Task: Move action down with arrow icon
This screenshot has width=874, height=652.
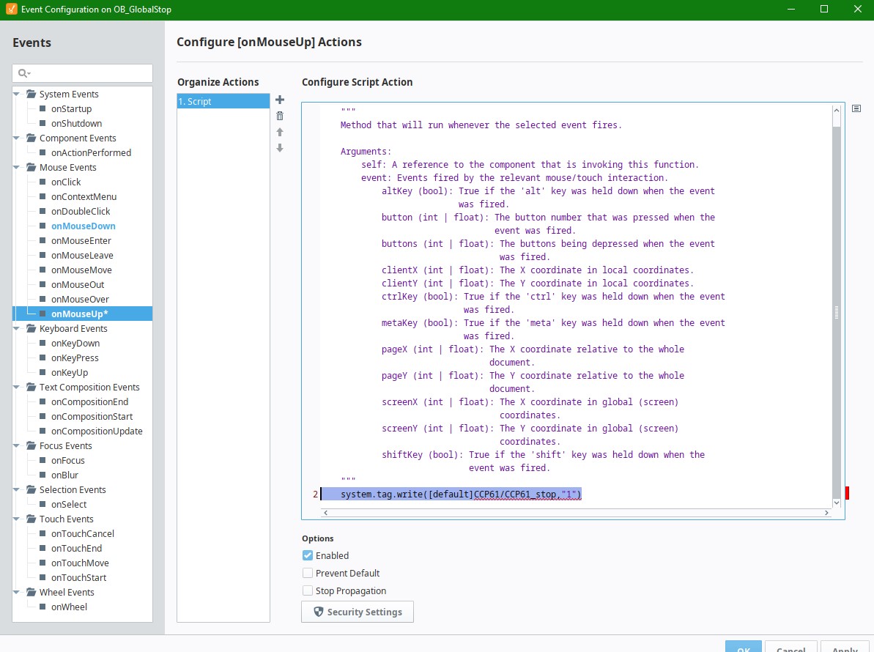Action: pos(280,148)
